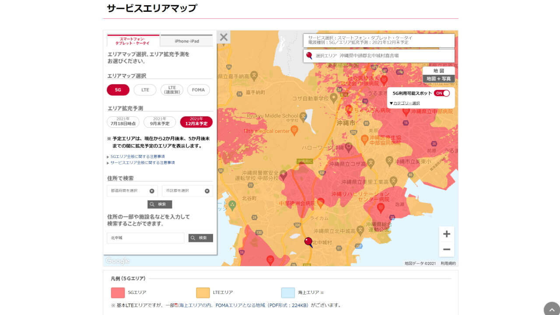
Task: Select the 2021年9月末予定 expansion forecast
Action: tap(159, 122)
